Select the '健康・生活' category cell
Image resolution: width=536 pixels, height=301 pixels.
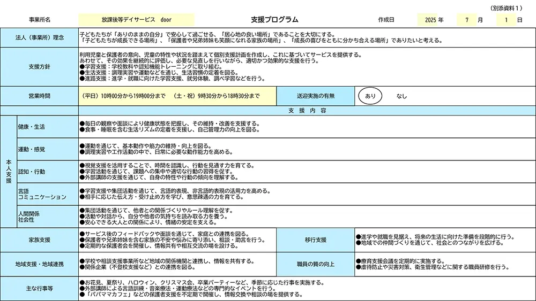[x=47, y=127]
